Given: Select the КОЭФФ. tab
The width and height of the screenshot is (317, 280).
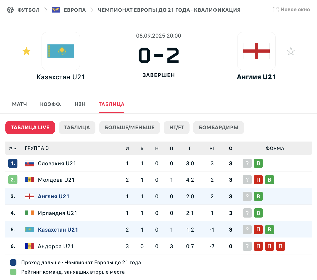Looking at the screenshot, I should tap(51, 104).
